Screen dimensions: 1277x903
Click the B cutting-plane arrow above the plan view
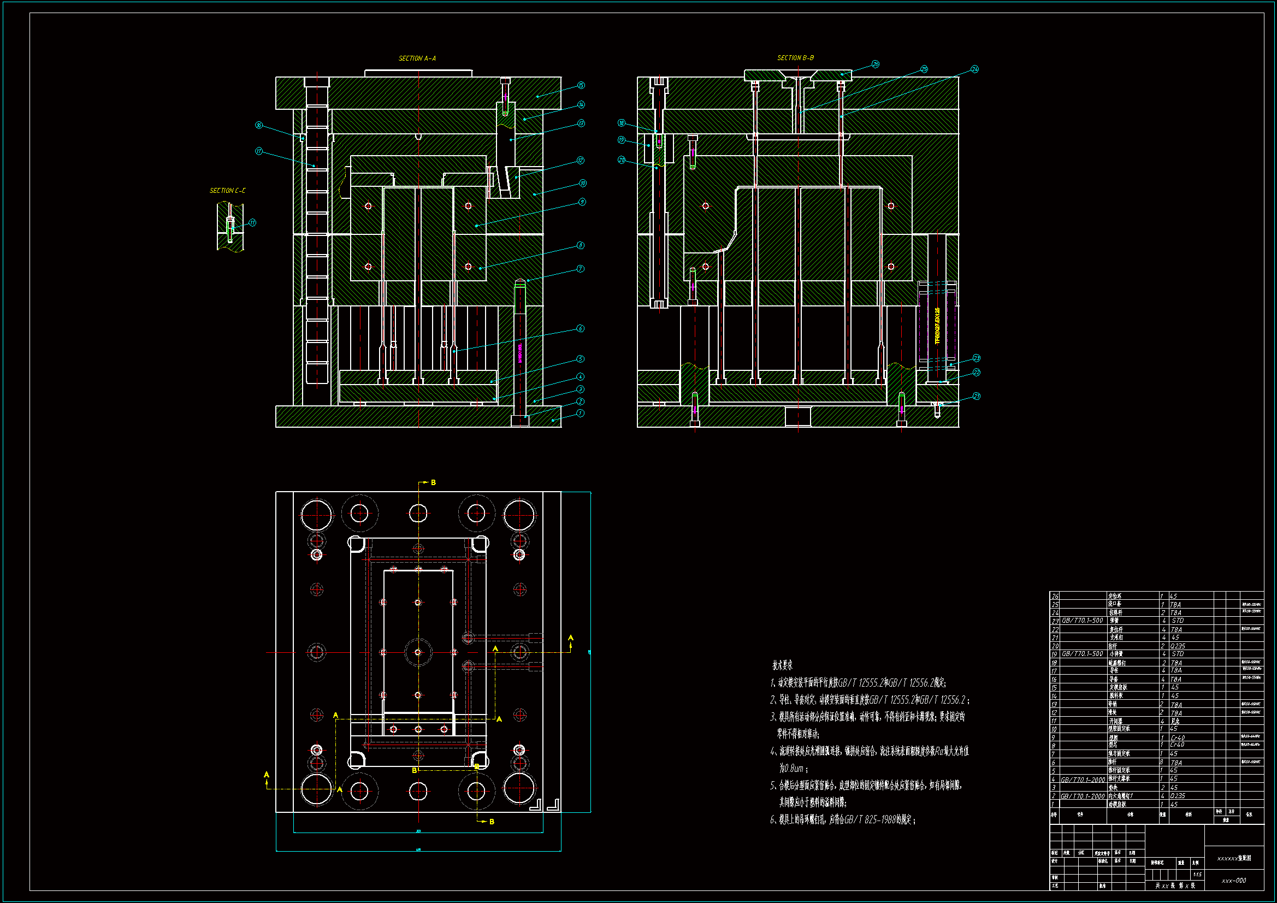point(427,483)
